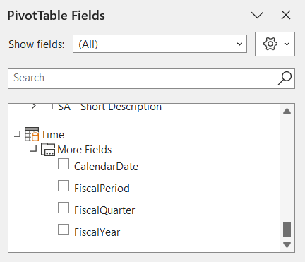Expand the SA - Short Description field
This screenshot has width=305, height=262.
point(34,106)
